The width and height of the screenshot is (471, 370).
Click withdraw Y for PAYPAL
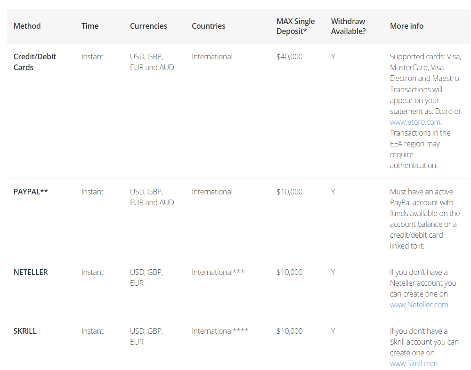point(333,192)
